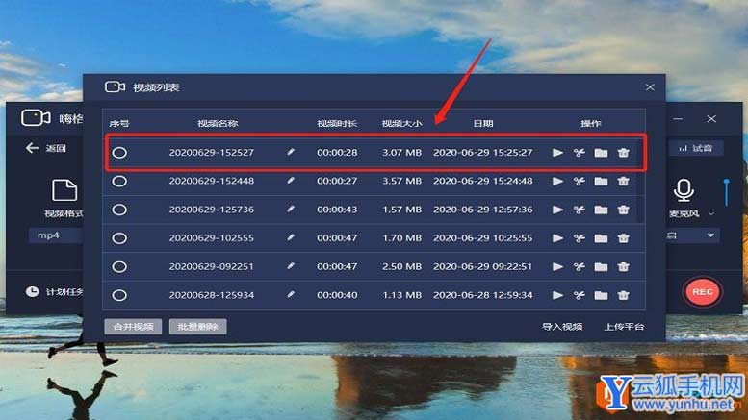
Task: Select radio button for 20200628-125934
Action: point(119,295)
